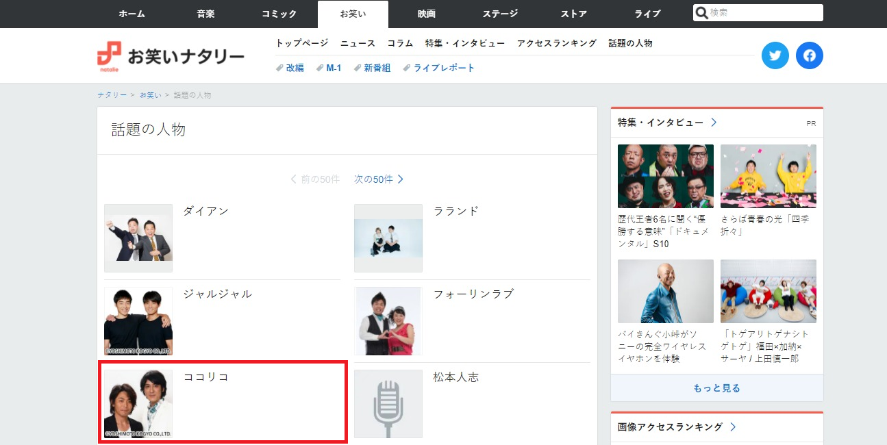Click the ナタリー breadcrumb link
The height and width of the screenshot is (445, 887).
point(112,95)
